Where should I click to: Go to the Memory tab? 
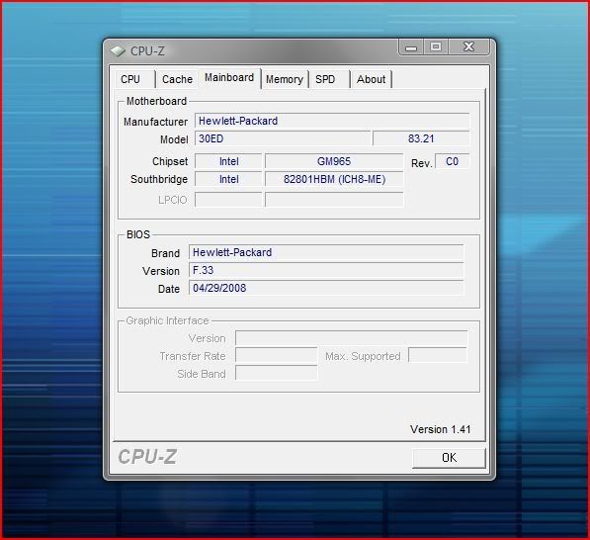coord(285,79)
